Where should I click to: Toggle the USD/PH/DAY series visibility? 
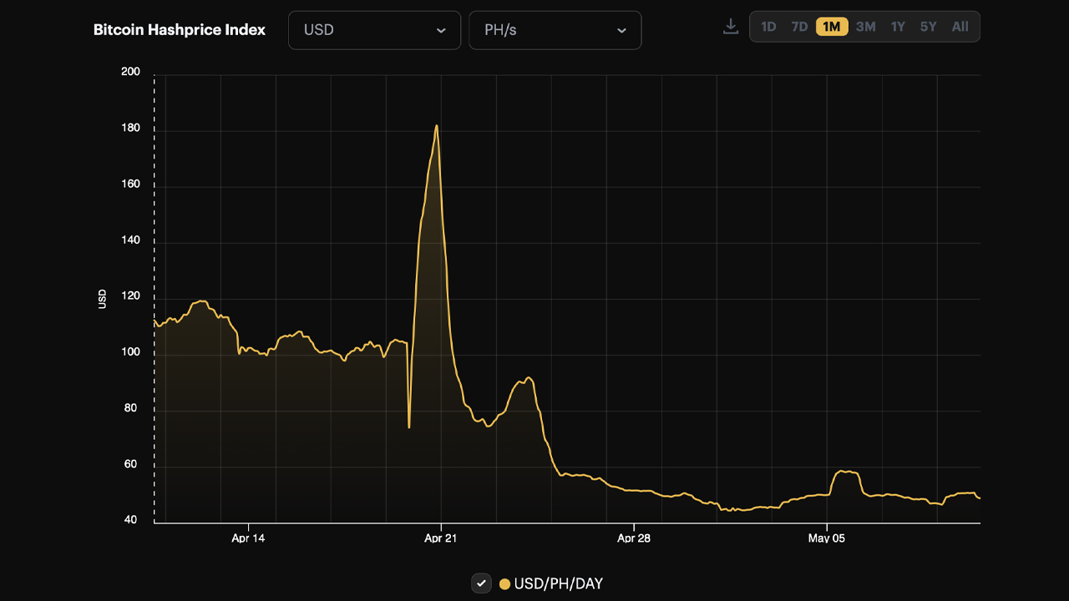click(481, 583)
